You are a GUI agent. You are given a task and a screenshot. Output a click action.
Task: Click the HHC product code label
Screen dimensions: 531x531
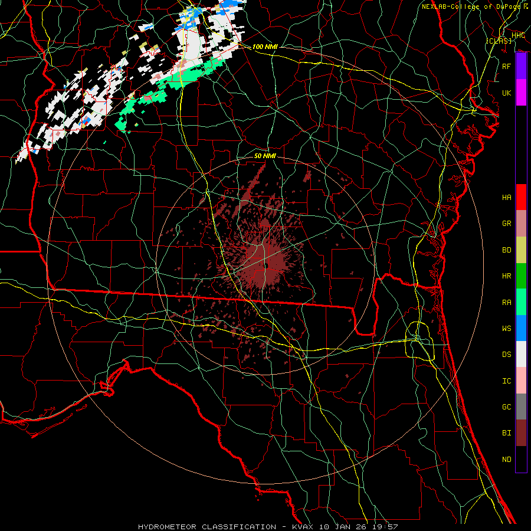(518, 35)
